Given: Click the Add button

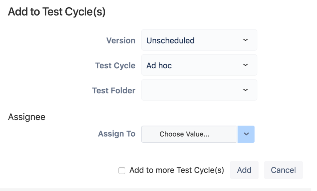Looking at the screenshot, I should click(244, 170).
